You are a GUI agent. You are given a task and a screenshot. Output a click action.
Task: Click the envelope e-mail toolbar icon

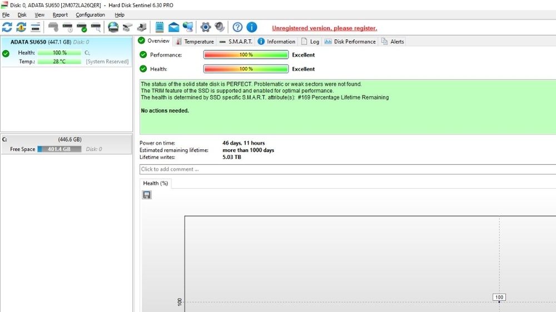[x=173, y=27]
